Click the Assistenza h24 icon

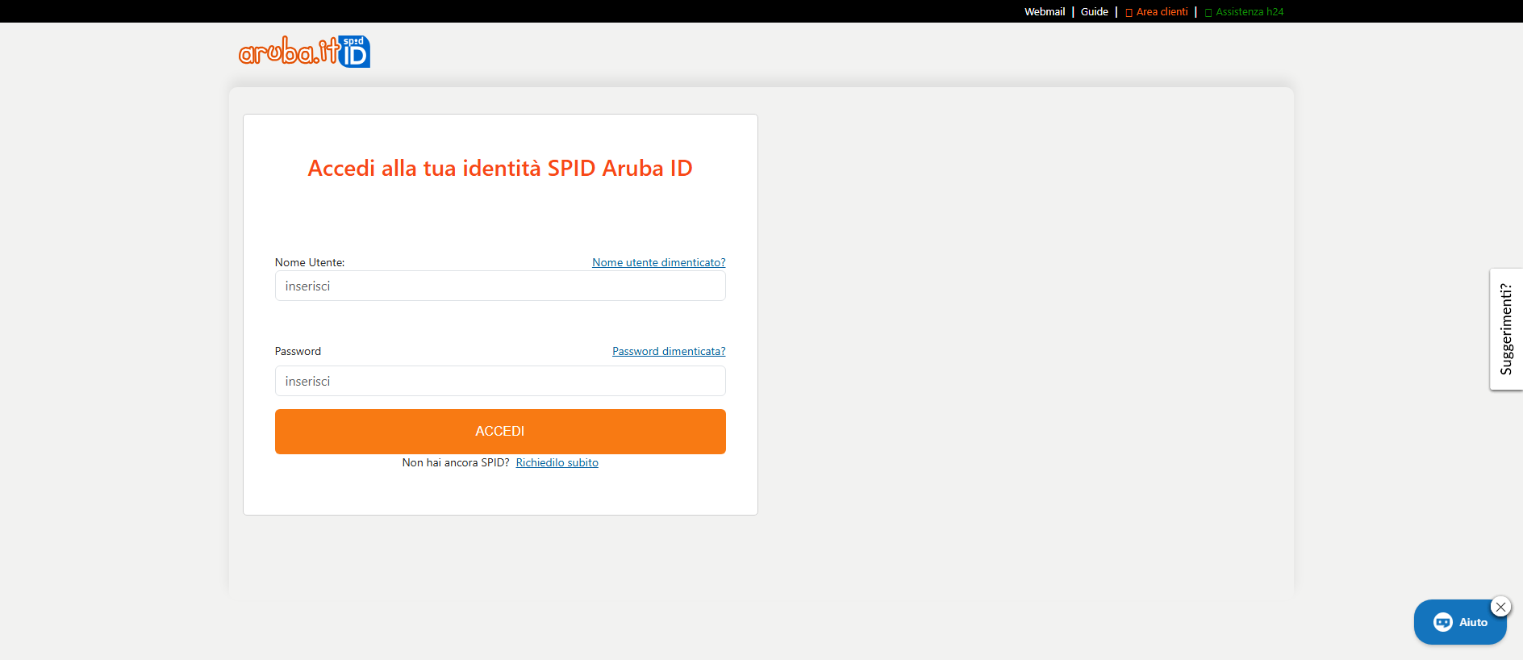coord(1208,12)
